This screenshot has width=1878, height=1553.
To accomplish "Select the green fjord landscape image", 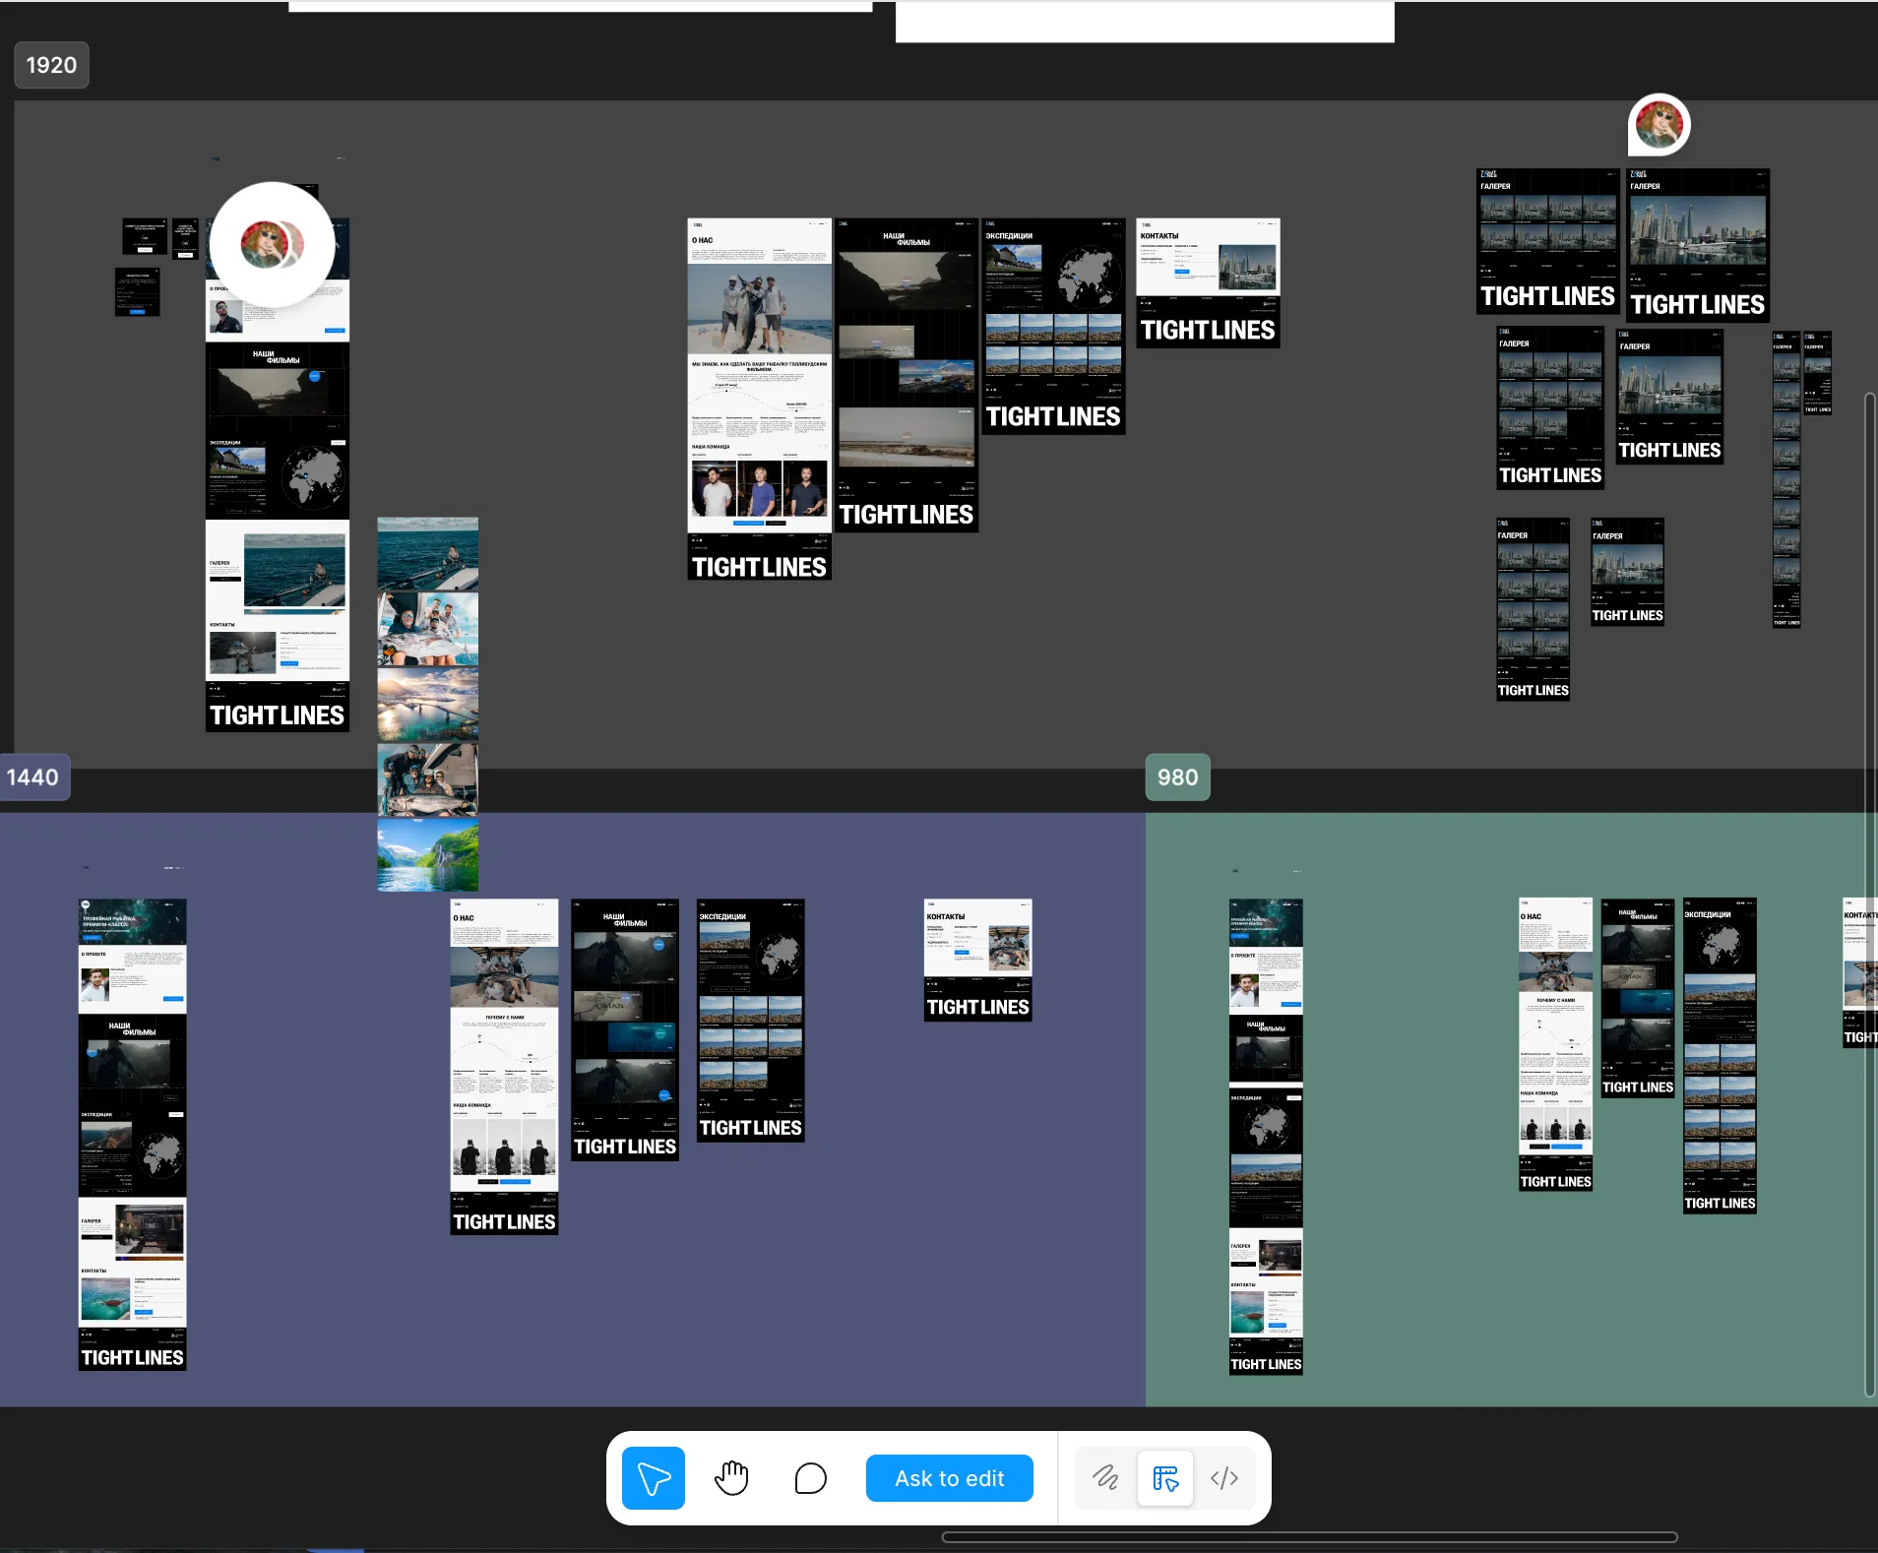I will [427, 855].
